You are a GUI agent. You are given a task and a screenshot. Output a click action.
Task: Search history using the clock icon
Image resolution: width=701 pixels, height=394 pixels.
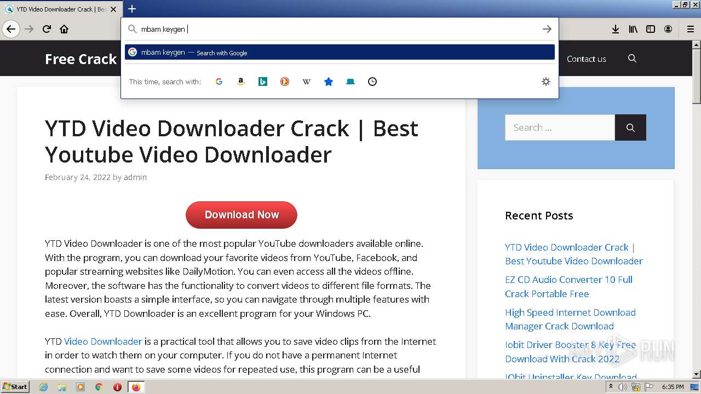point(372,82)
